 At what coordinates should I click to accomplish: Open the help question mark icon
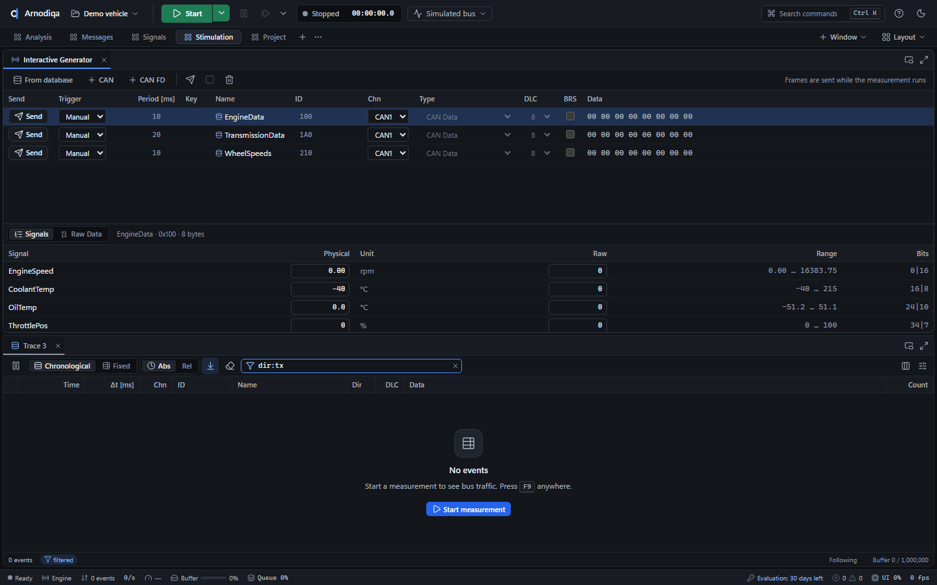click(x=899, y=14)
